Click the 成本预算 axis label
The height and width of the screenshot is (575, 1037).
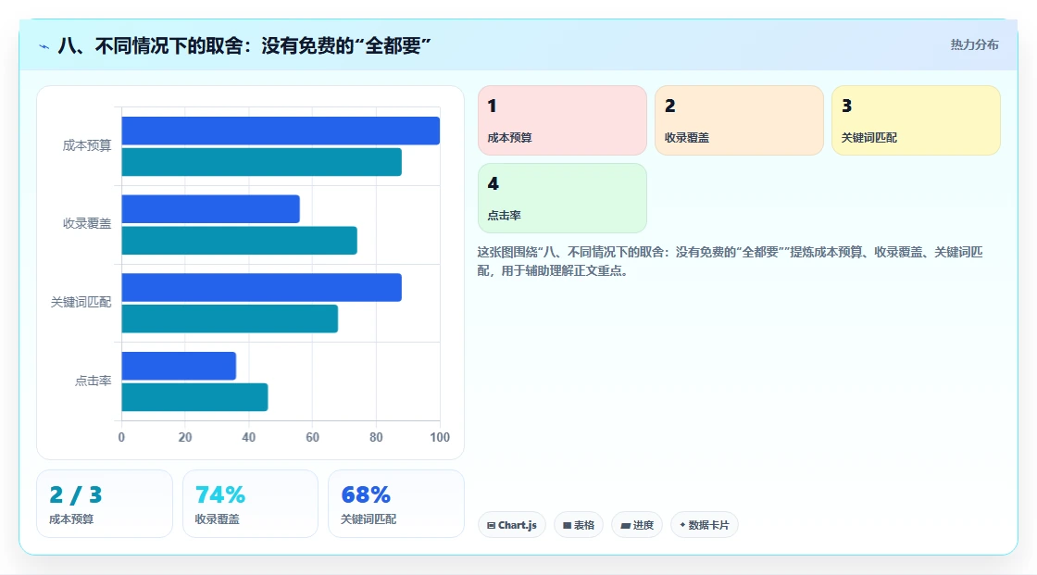[87, 145]
